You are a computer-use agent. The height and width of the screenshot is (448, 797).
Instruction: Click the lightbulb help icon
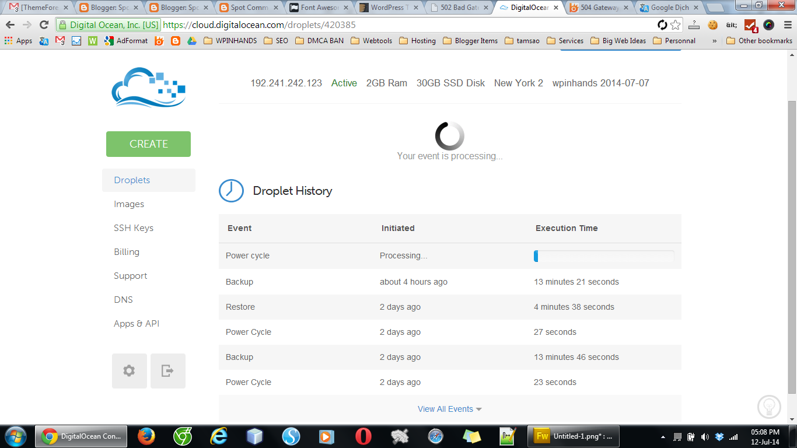click(x=769, y=406)
